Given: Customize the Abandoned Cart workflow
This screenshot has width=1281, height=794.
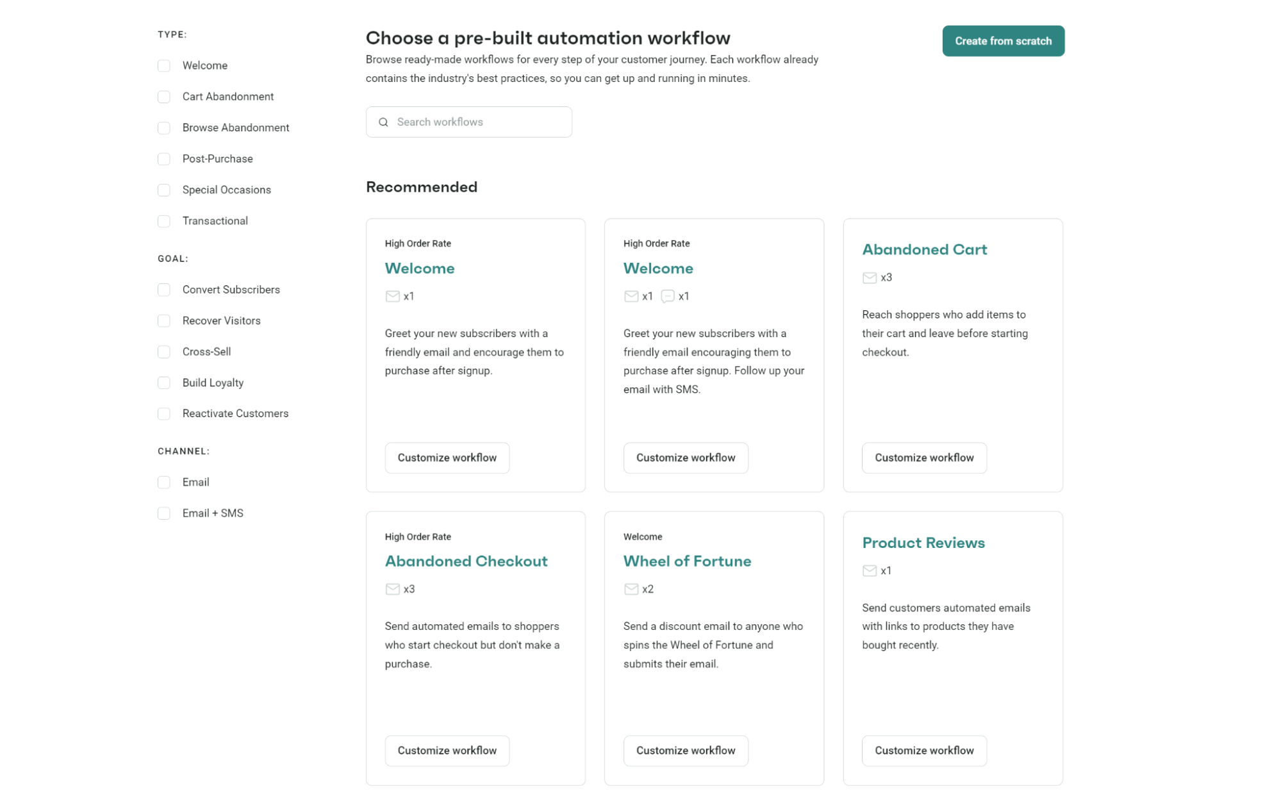Looking at the screenshot, I should (x=923, y=458).
